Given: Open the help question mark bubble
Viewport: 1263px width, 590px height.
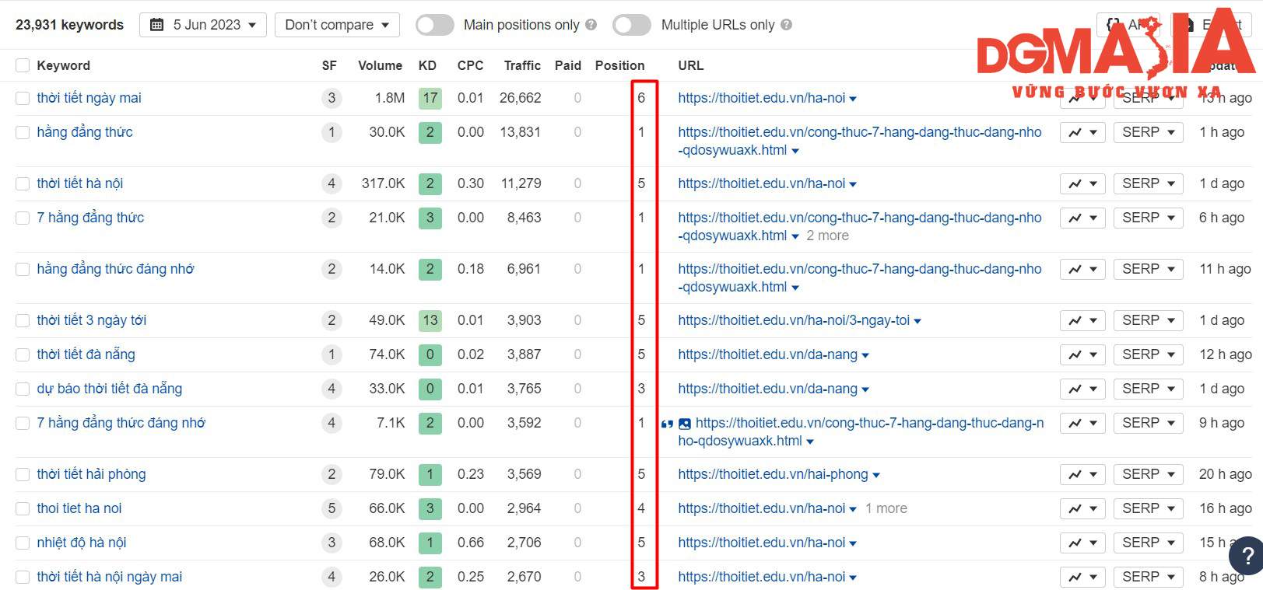Looking at the screenshot, I should click(x=1247, y=556).
